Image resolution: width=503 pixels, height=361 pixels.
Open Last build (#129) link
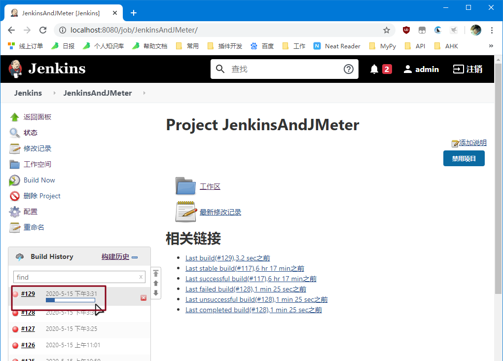tap(228, 258)
